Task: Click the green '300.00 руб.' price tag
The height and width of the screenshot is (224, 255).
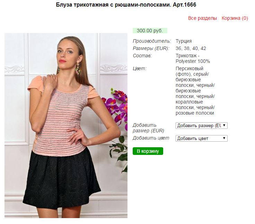Action: coord(150,31)
